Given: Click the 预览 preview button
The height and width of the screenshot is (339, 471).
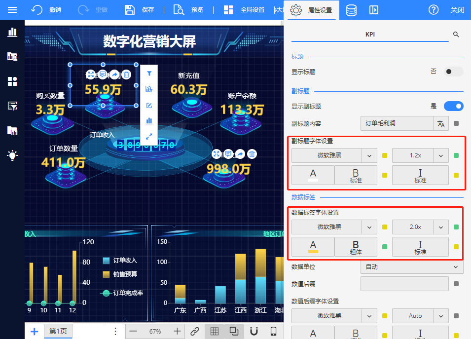Looking at the screenshot, I should (x=190, y=10).
